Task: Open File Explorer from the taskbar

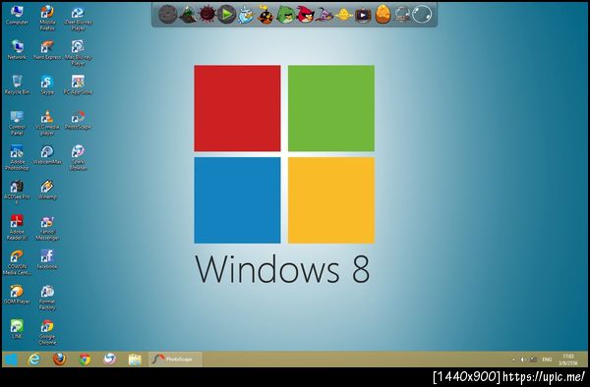Action: (135, 359)
